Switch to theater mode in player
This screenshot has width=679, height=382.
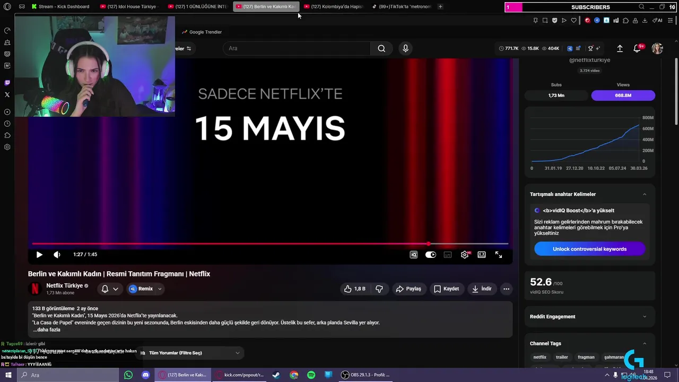click(x=482, y=255)
